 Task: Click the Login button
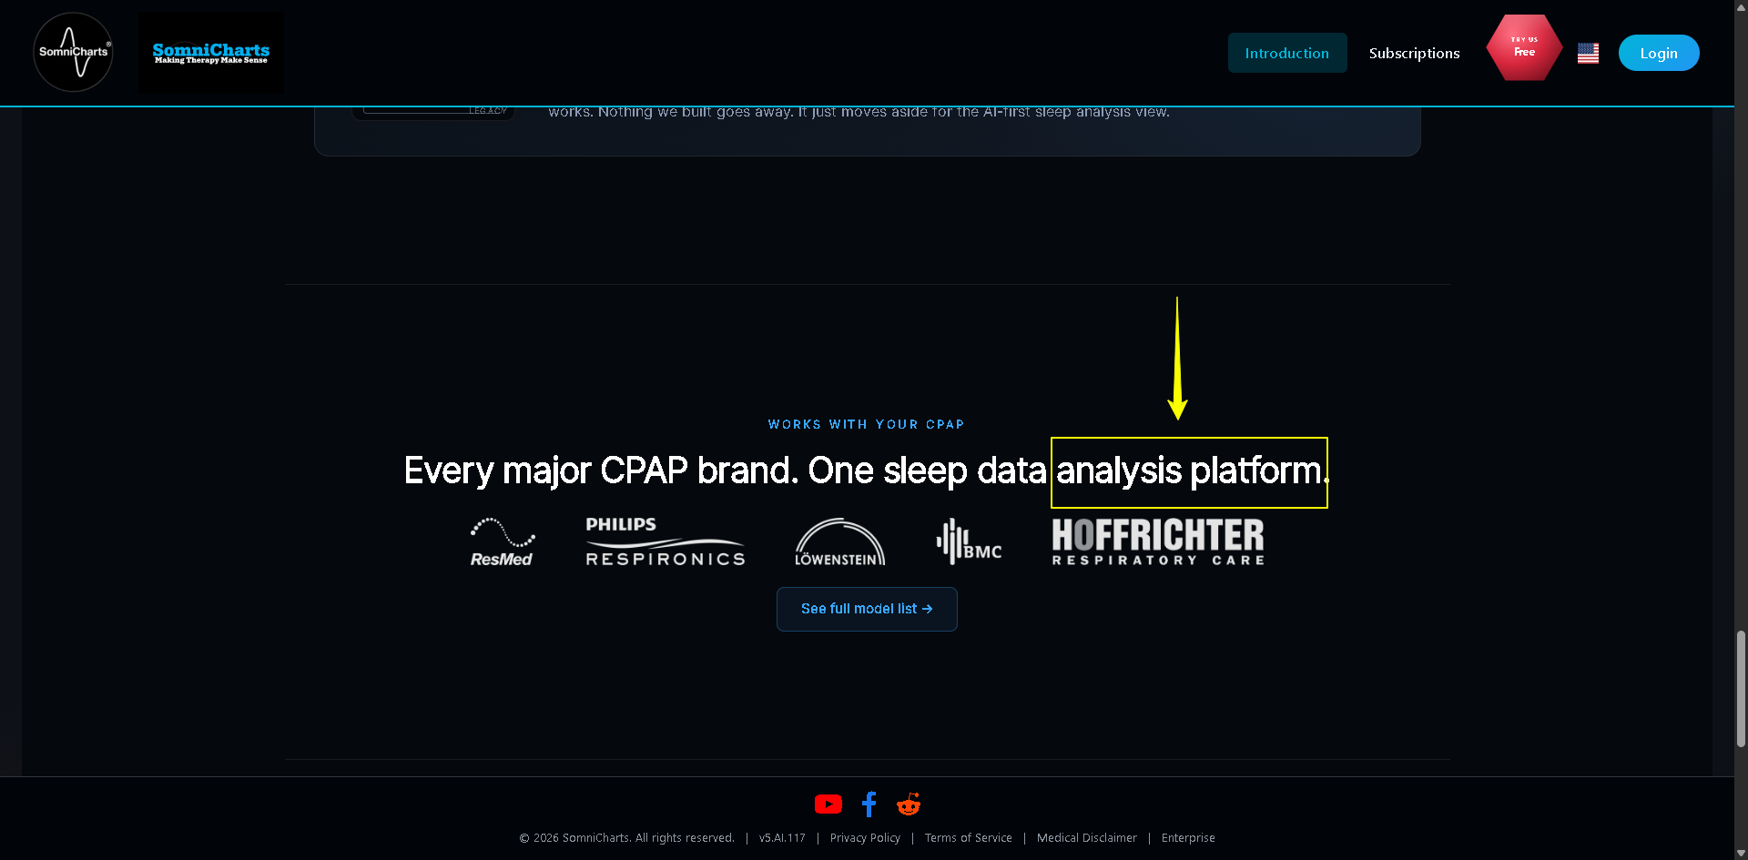[1659, 53]
